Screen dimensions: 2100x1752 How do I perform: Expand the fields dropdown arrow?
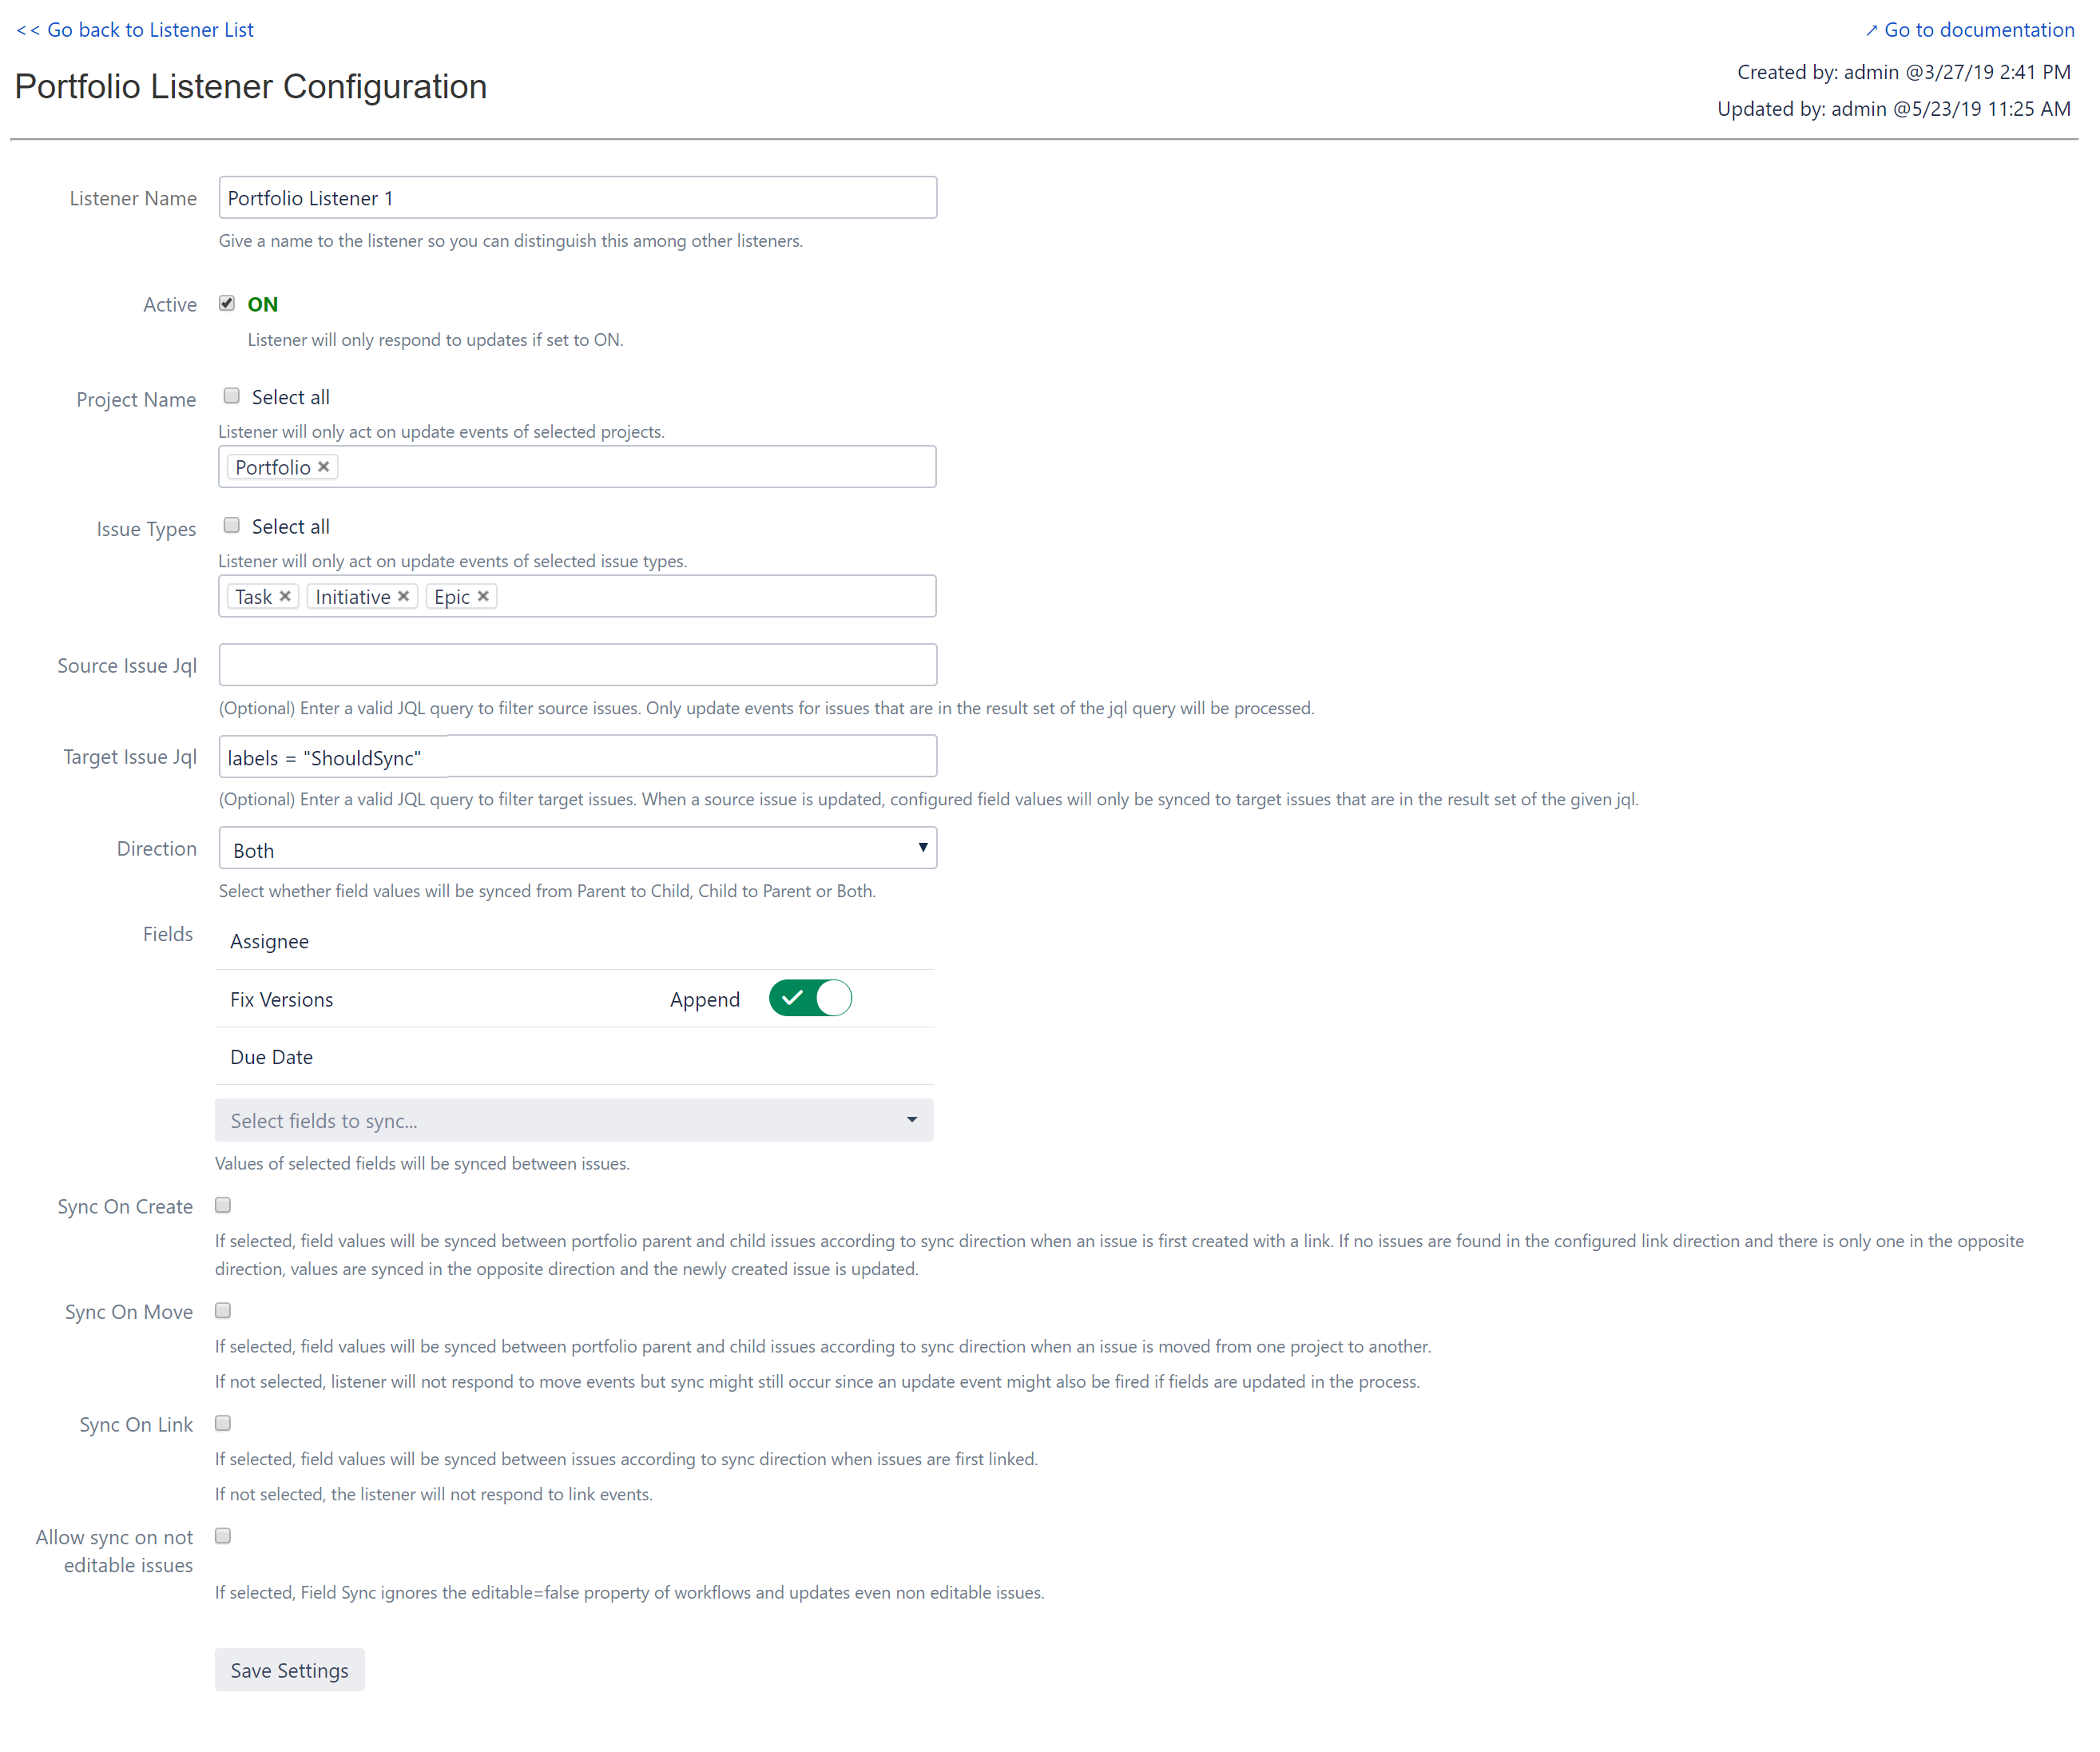tap(911, 1120)
